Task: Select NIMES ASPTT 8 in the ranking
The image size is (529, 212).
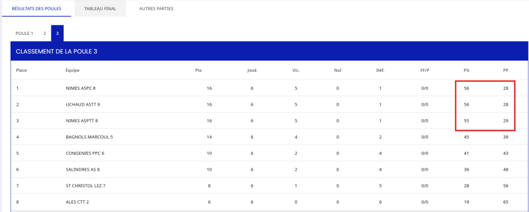Action: (81, 121)
